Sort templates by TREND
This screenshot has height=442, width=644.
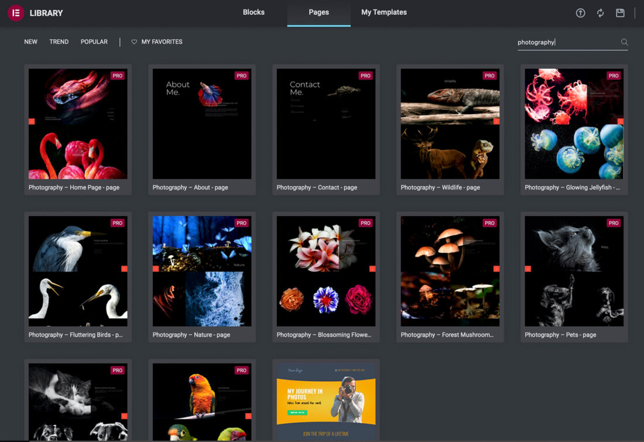pos(59,42)
